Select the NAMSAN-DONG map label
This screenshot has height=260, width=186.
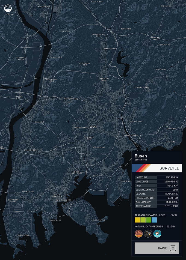point(110,49)
